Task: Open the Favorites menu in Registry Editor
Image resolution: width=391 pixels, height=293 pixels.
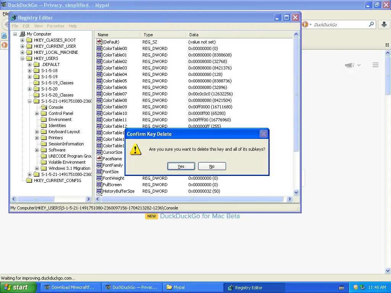Action: click(x=56, y=26)
